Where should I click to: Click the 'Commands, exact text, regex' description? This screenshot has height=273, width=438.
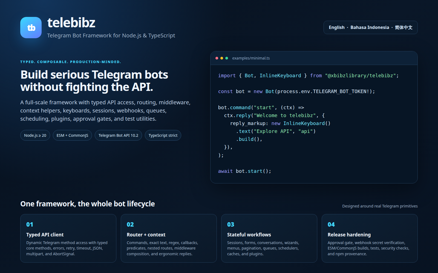coord(162,248)
